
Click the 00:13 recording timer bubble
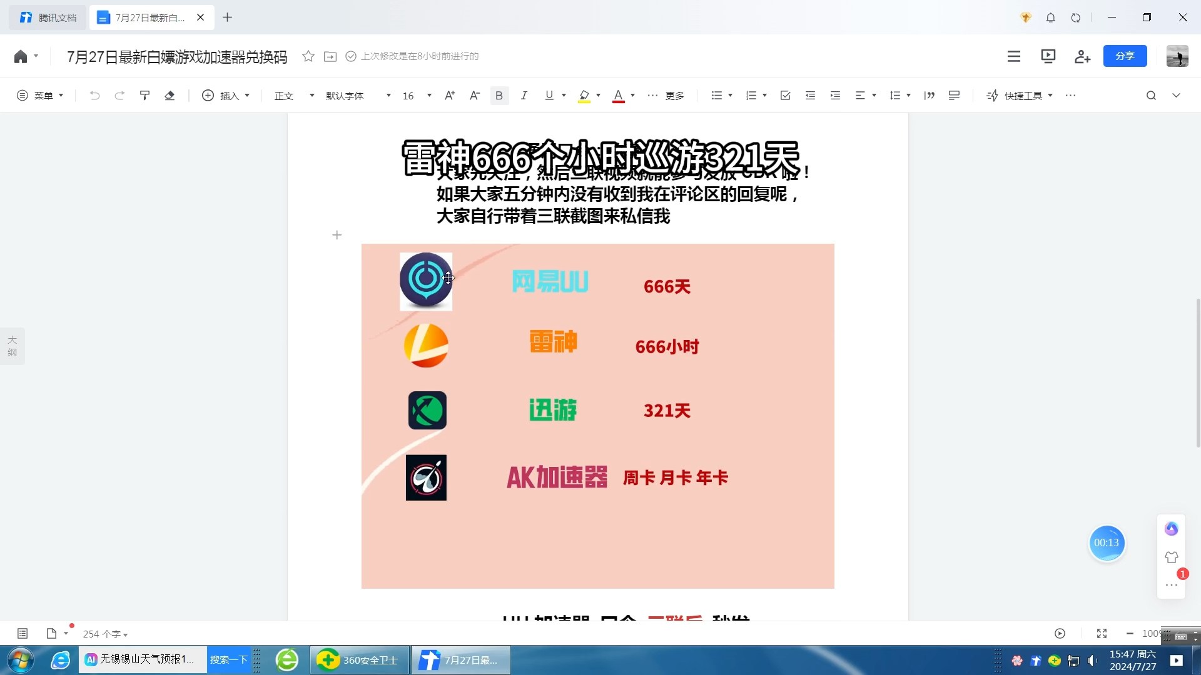click(x=1107, y=542)
